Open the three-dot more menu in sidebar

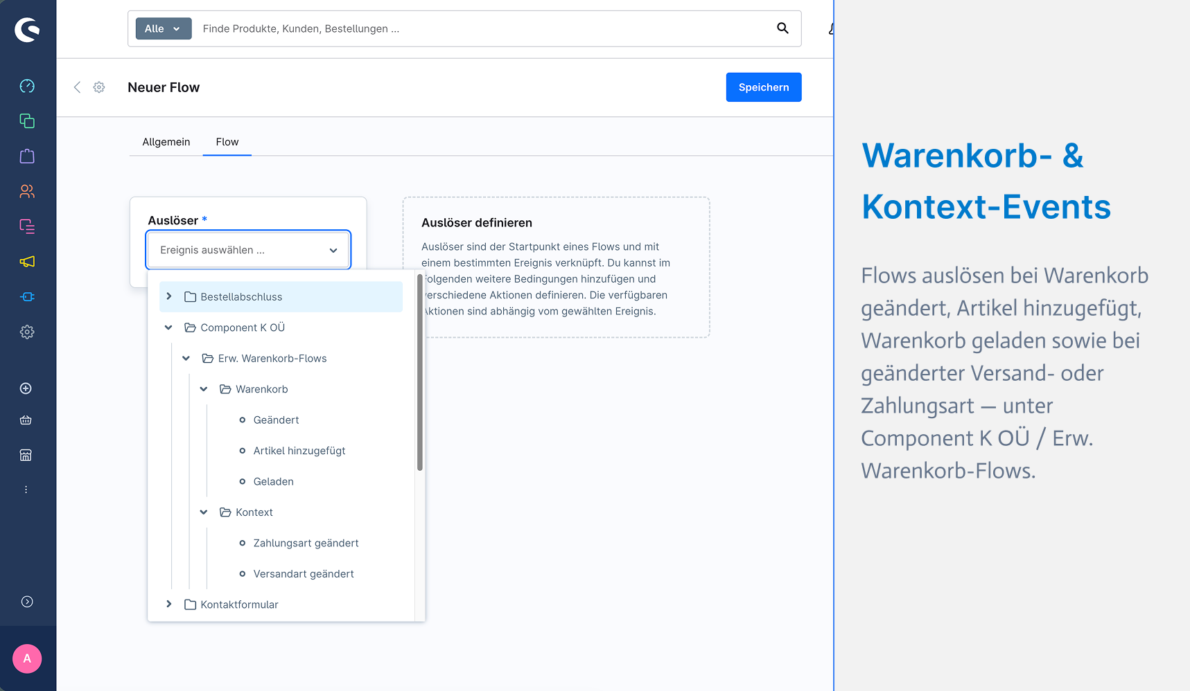(26, 490)
